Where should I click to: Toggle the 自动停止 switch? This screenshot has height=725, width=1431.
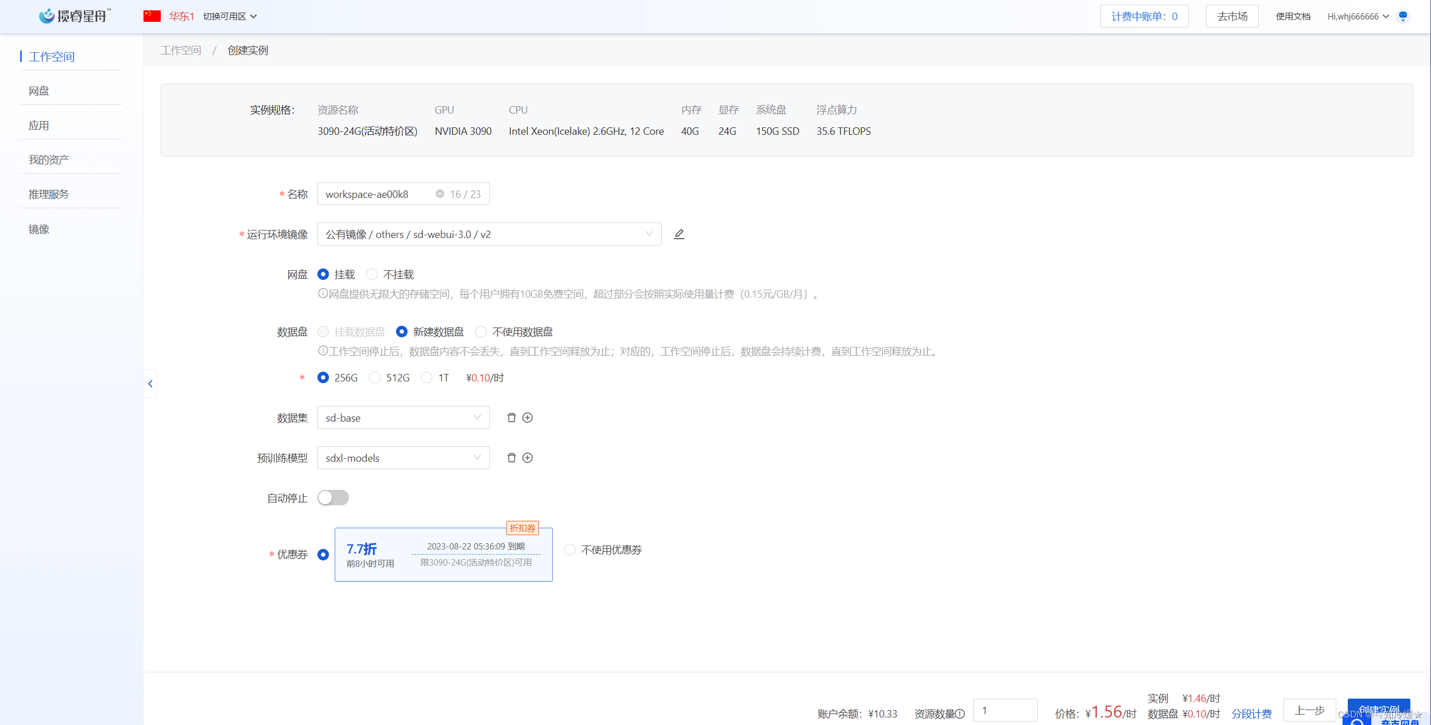pos(333,497)
